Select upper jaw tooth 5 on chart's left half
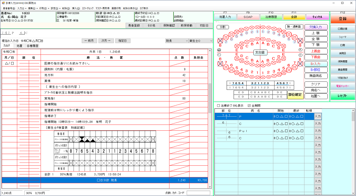 point(236,32)
